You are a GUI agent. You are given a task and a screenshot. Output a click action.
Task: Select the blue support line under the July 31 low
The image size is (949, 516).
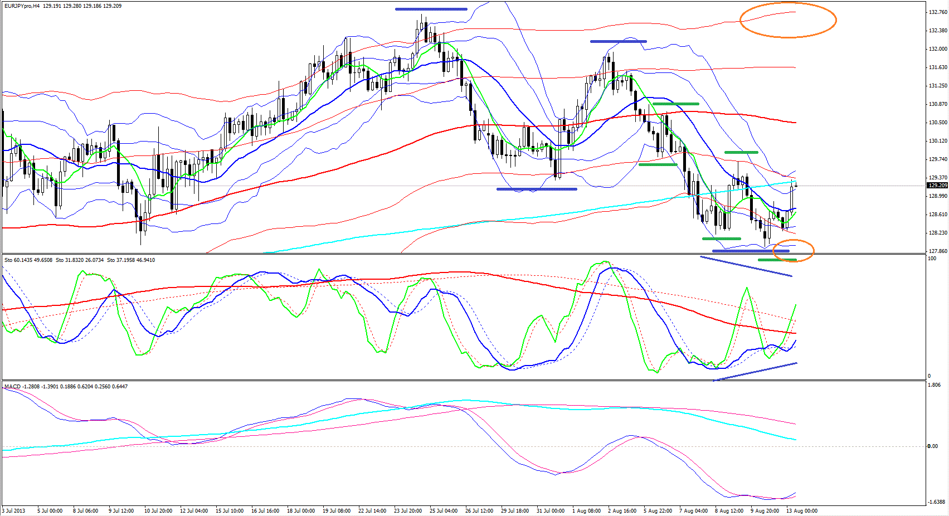(536, 189)
